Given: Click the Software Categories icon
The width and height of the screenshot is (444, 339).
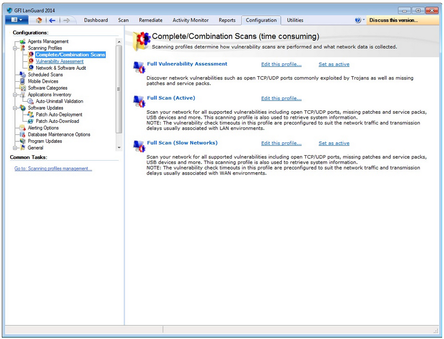Looking at the screenshot, I should pos(23,88).
